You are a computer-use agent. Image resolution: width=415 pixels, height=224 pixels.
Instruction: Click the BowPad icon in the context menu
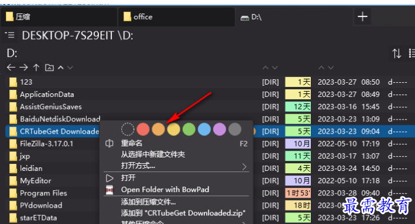pos(109,190)
